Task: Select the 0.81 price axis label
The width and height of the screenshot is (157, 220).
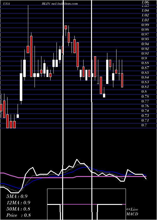Action: pyautogui.click(x=145, y=87)
